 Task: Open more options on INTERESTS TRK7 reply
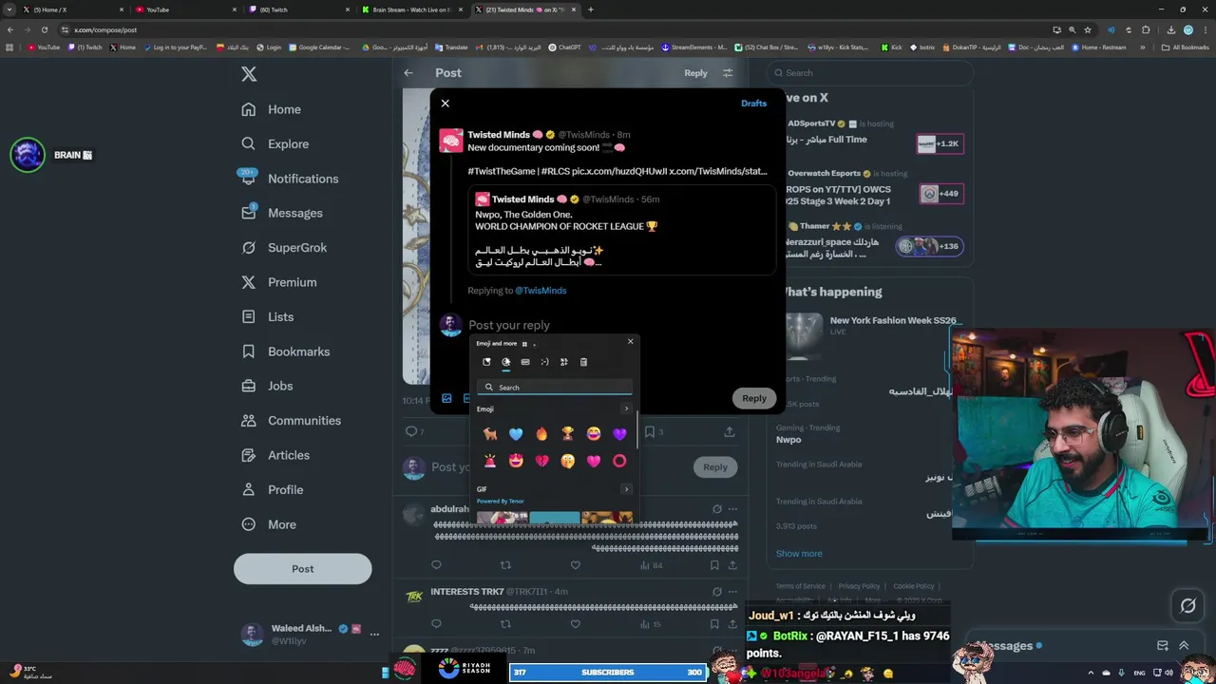[732, 591]
